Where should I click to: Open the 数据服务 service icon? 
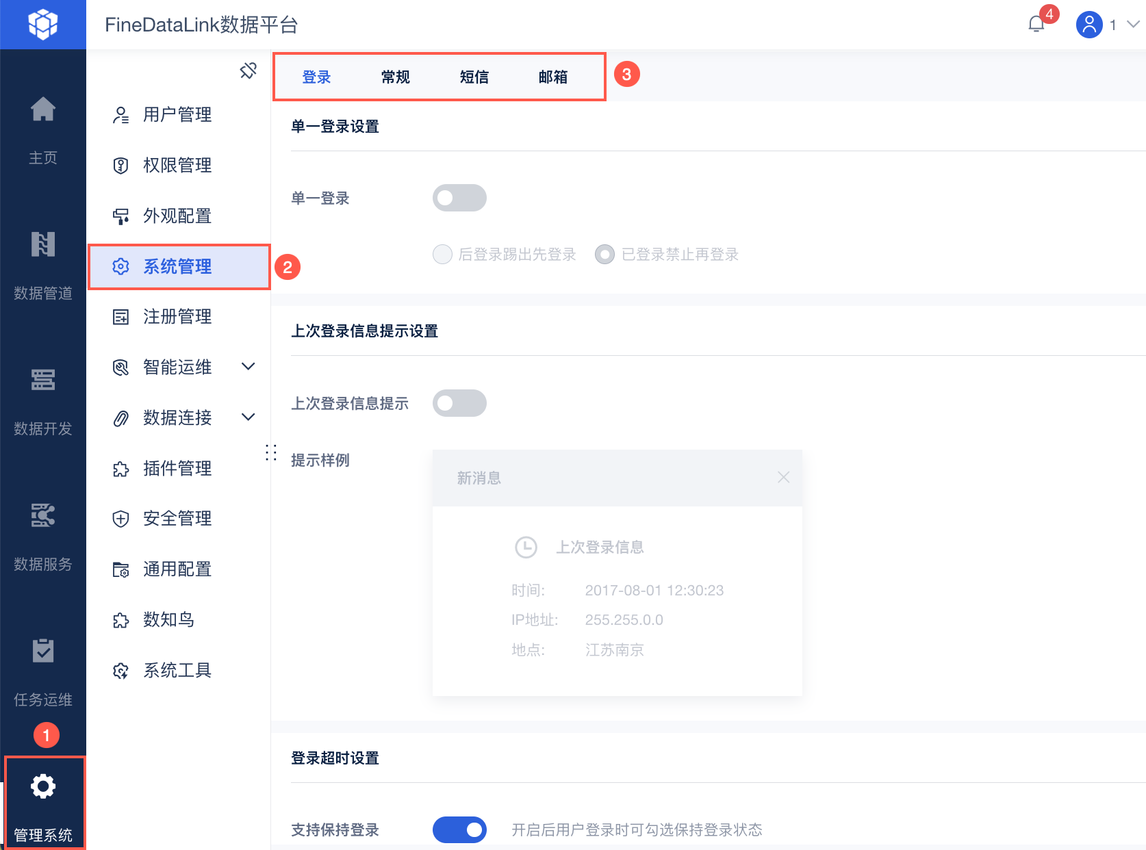(43, 515)
